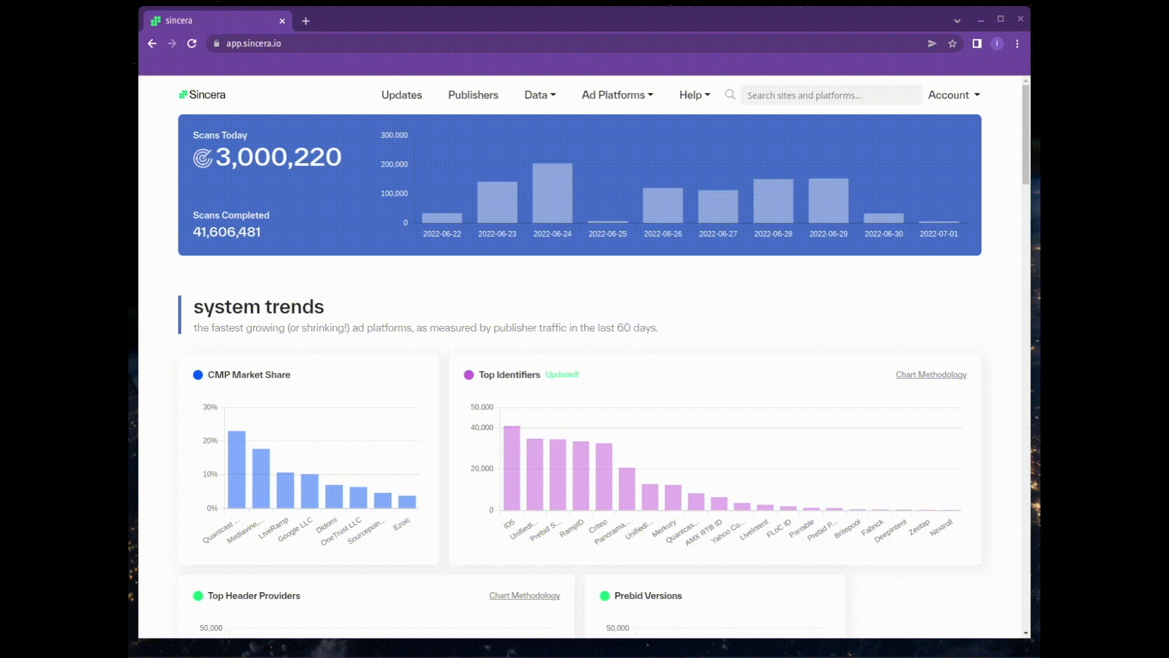Bookmark this page with star icon
Image resolution: width=1169 pixels, height=658 pixels.
click(952, 43)
